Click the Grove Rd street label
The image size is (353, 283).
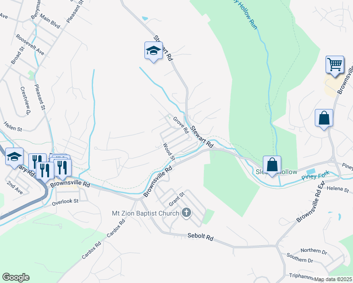point(181,125)
